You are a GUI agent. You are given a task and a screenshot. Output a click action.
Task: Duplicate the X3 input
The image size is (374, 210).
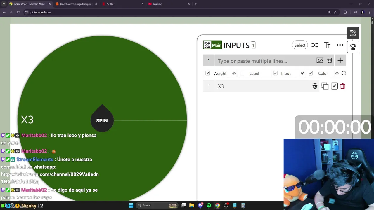pos(325,86)
